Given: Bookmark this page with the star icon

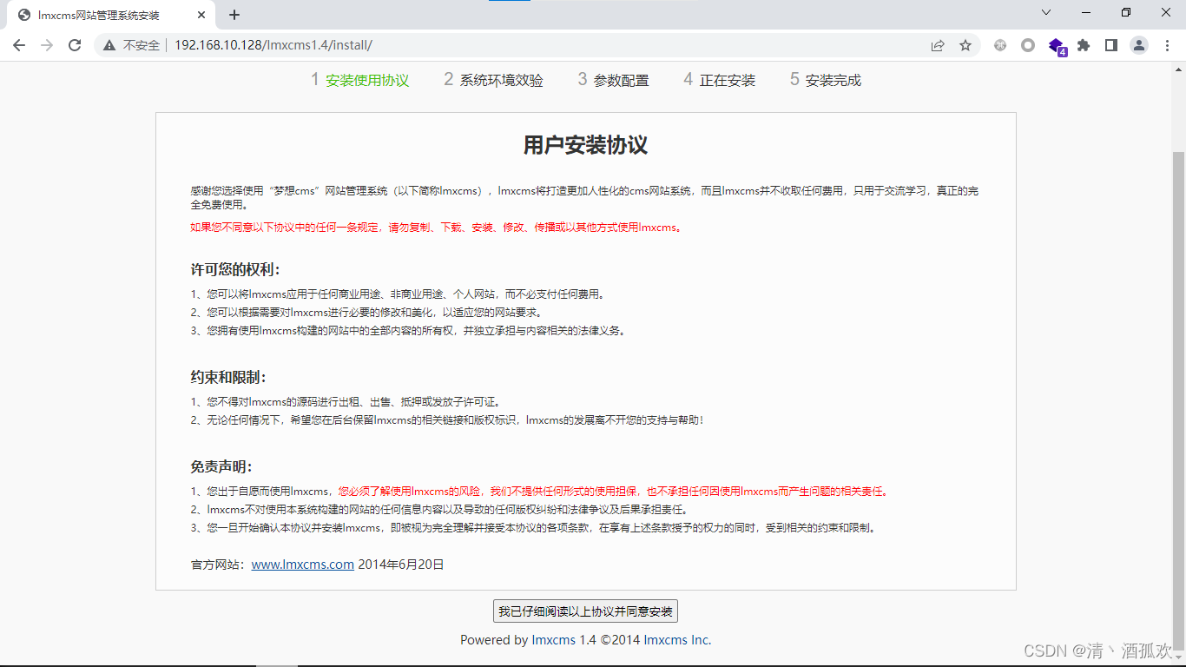Looking at the screenshot, I should pyautogui.click(x=965, y=45).
